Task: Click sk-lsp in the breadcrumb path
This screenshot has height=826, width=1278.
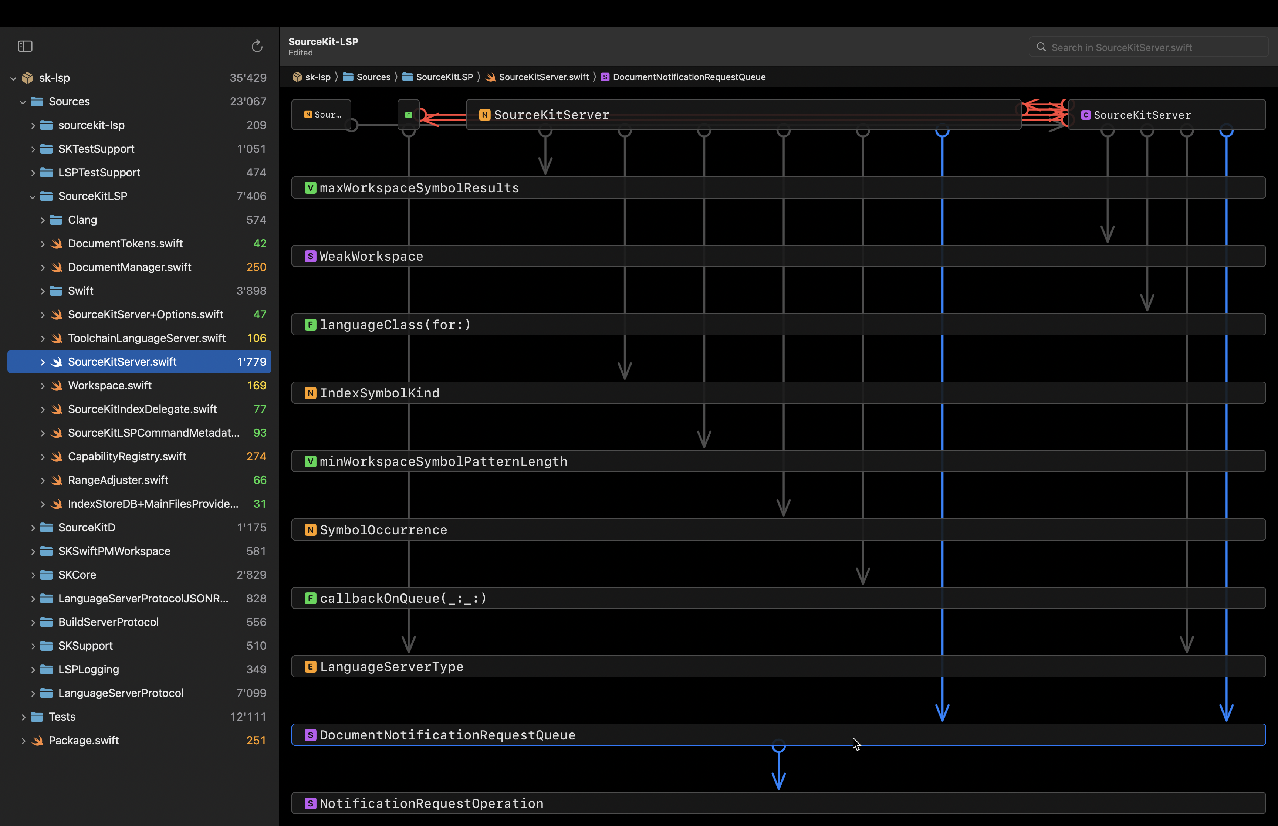Action: (318, 77)
